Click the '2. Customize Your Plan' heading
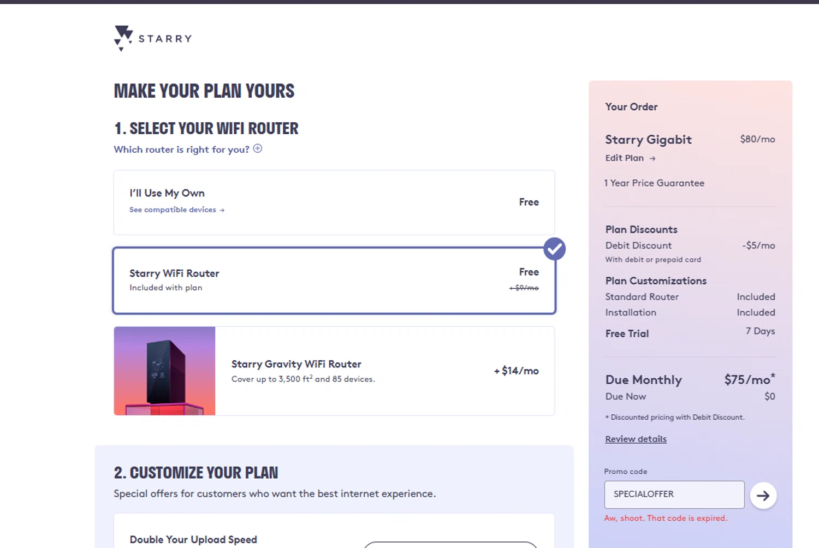Viewport: 819px width, 548px height. coord(196,473)
